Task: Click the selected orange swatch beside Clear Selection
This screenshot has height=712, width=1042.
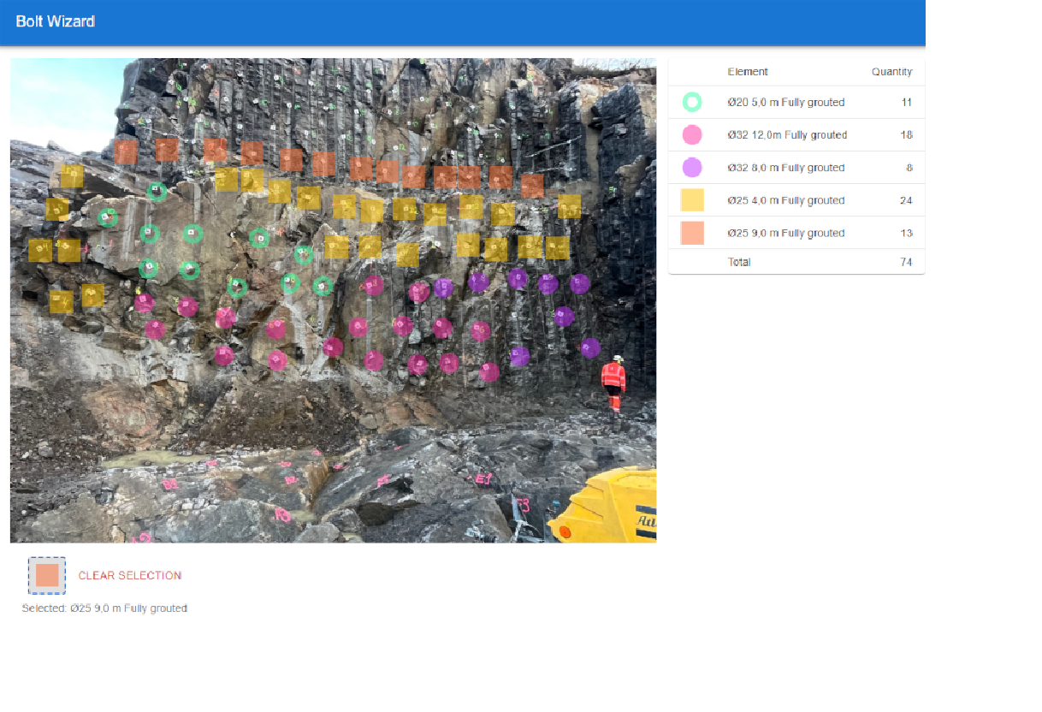Action: 47,575
